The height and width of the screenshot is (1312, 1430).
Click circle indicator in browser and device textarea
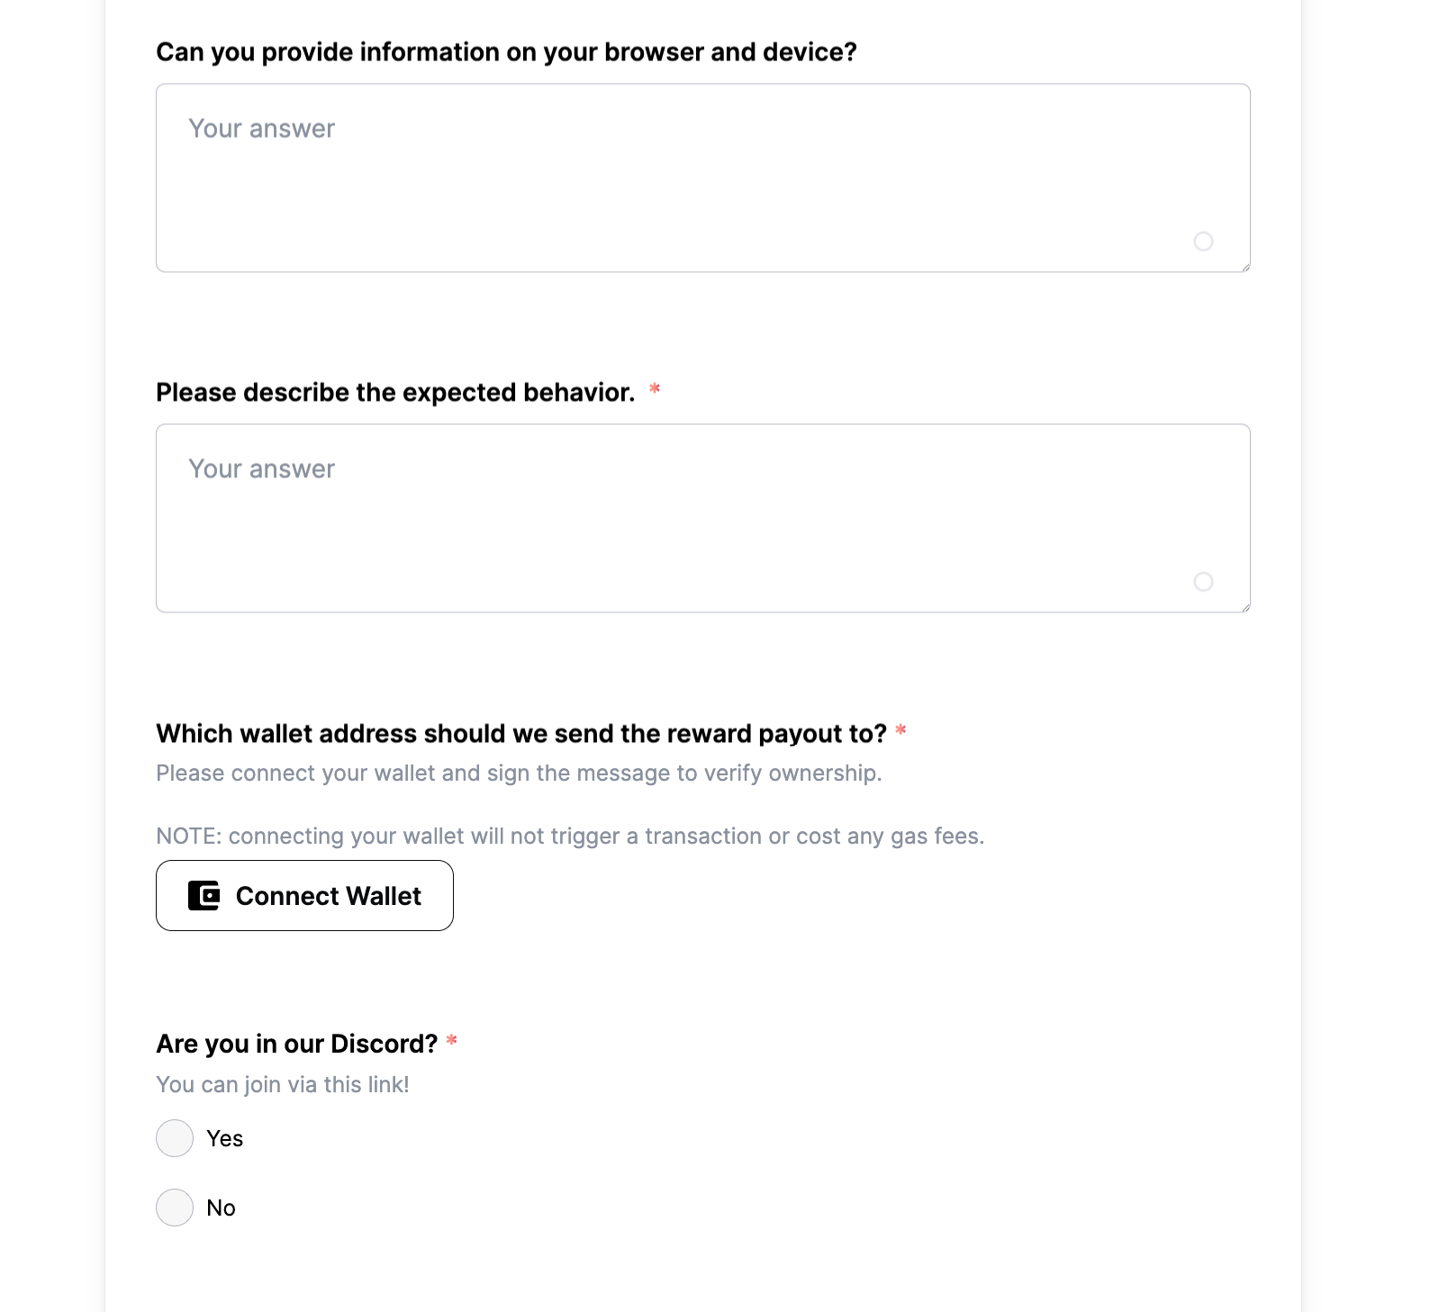(x=1203, y=241)
